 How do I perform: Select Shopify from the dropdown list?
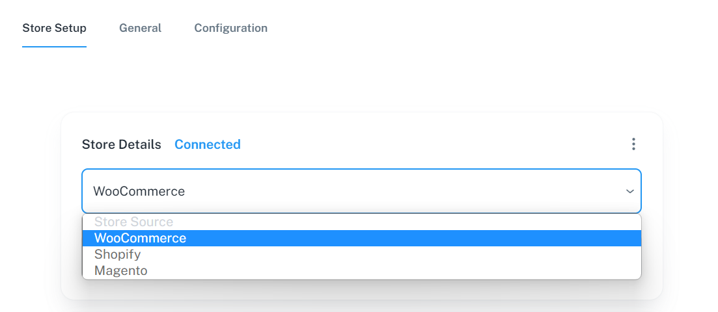point(118,254)
